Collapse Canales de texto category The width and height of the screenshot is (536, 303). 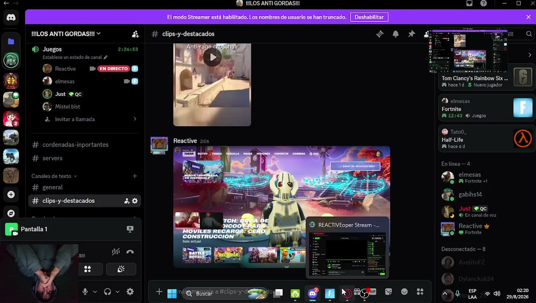tap(54, 176)
